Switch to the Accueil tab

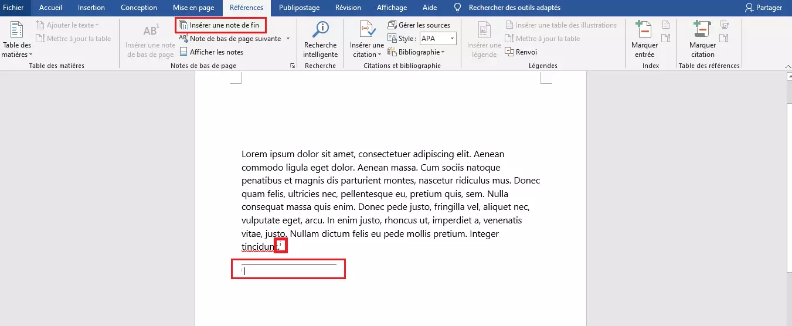51,8
